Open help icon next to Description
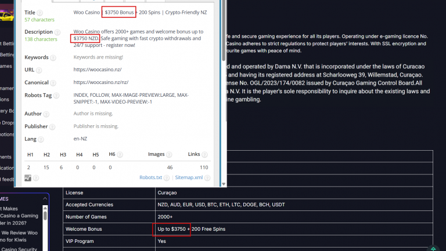The height and width of the screenshot is (251, 446). click(x=57, y=32)
